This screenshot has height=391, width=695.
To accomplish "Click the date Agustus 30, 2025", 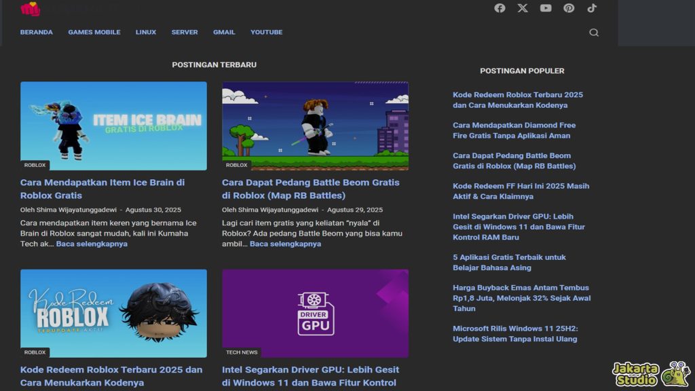I will [x=153, y=210].
